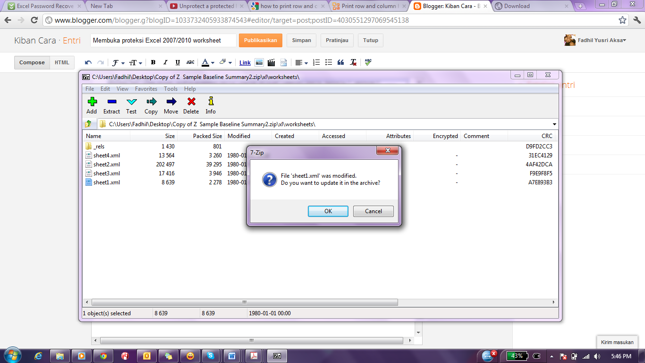Screen dimensions: 645x363
Task: Click the remove formatting icon
Action: [x=353, y=62]
